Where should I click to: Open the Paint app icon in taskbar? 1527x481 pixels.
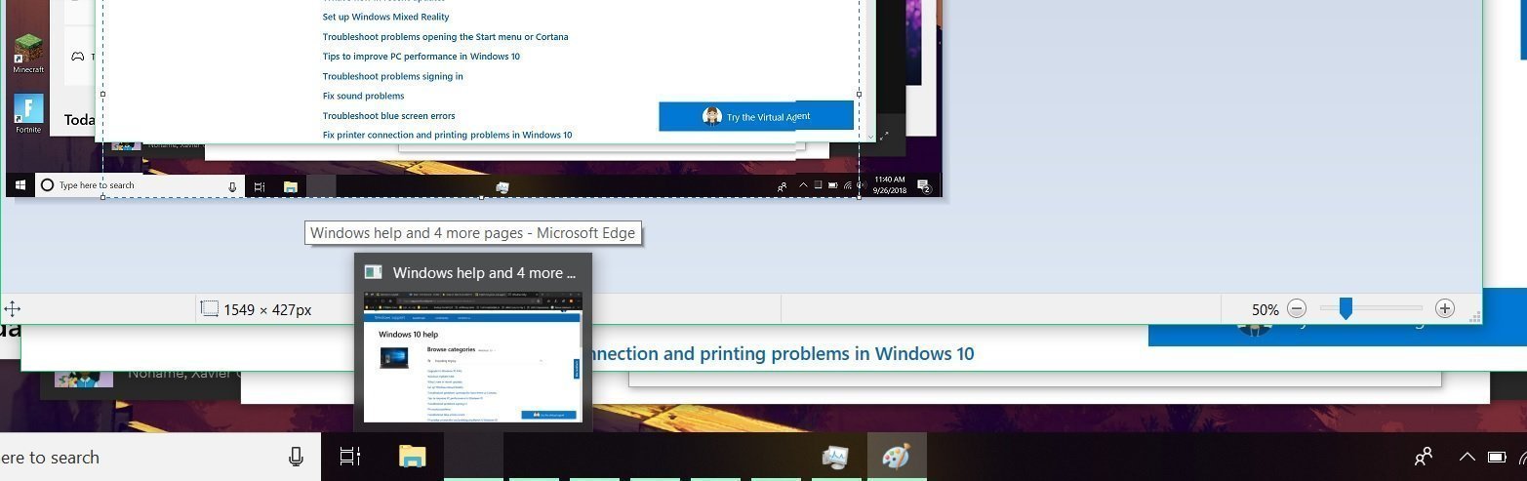click(x=896, y=457)
